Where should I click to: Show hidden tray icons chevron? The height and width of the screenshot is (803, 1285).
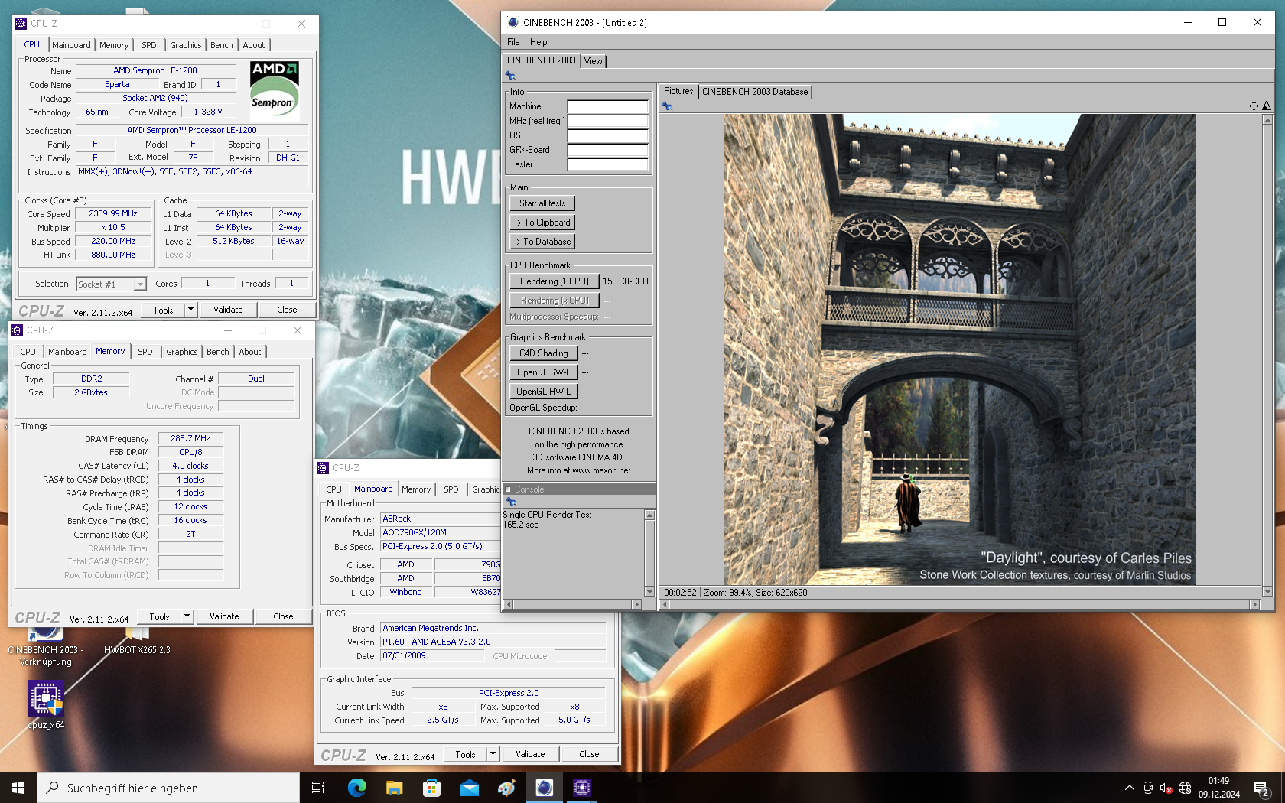(1129, 788)
